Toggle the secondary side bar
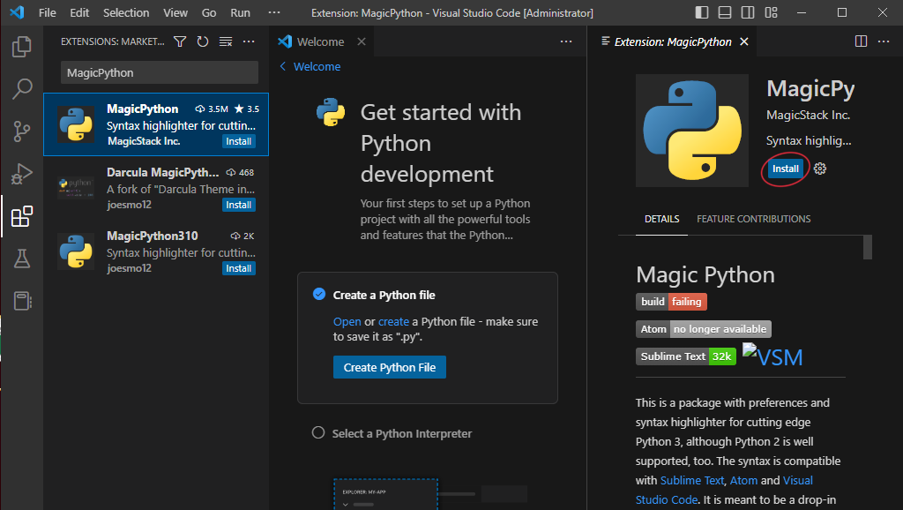 click(748, 12)
